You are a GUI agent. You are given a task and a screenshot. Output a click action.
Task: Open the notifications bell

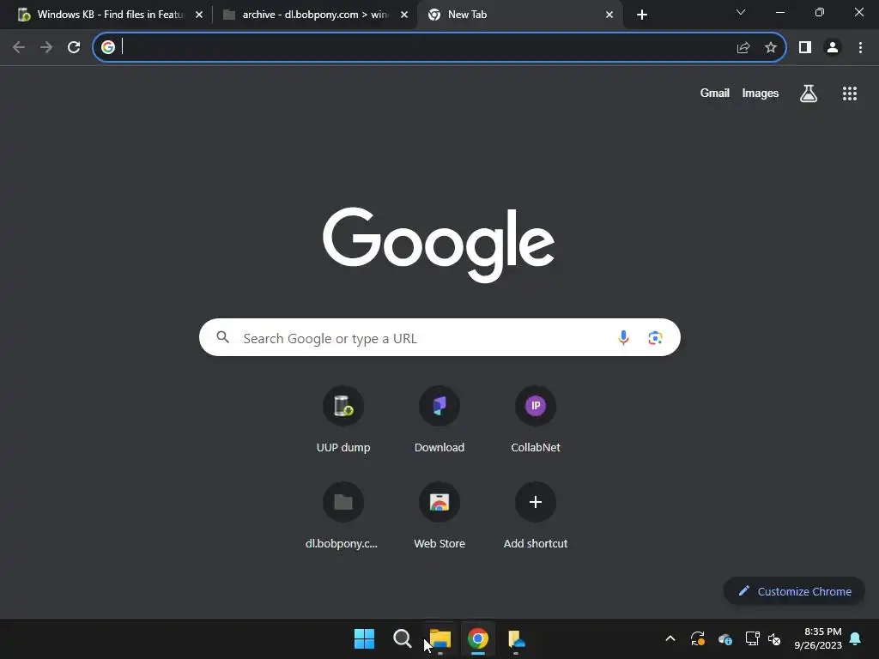pyautogui.click(x=856, y=638)
